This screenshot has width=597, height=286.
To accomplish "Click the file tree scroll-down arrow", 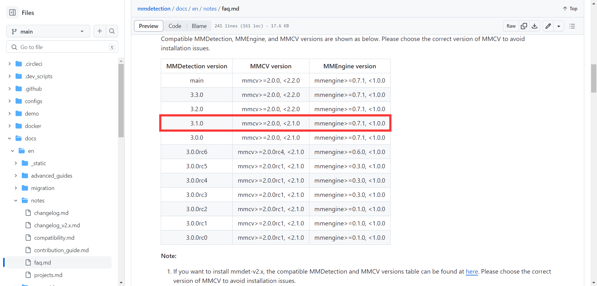I will 121,283.
